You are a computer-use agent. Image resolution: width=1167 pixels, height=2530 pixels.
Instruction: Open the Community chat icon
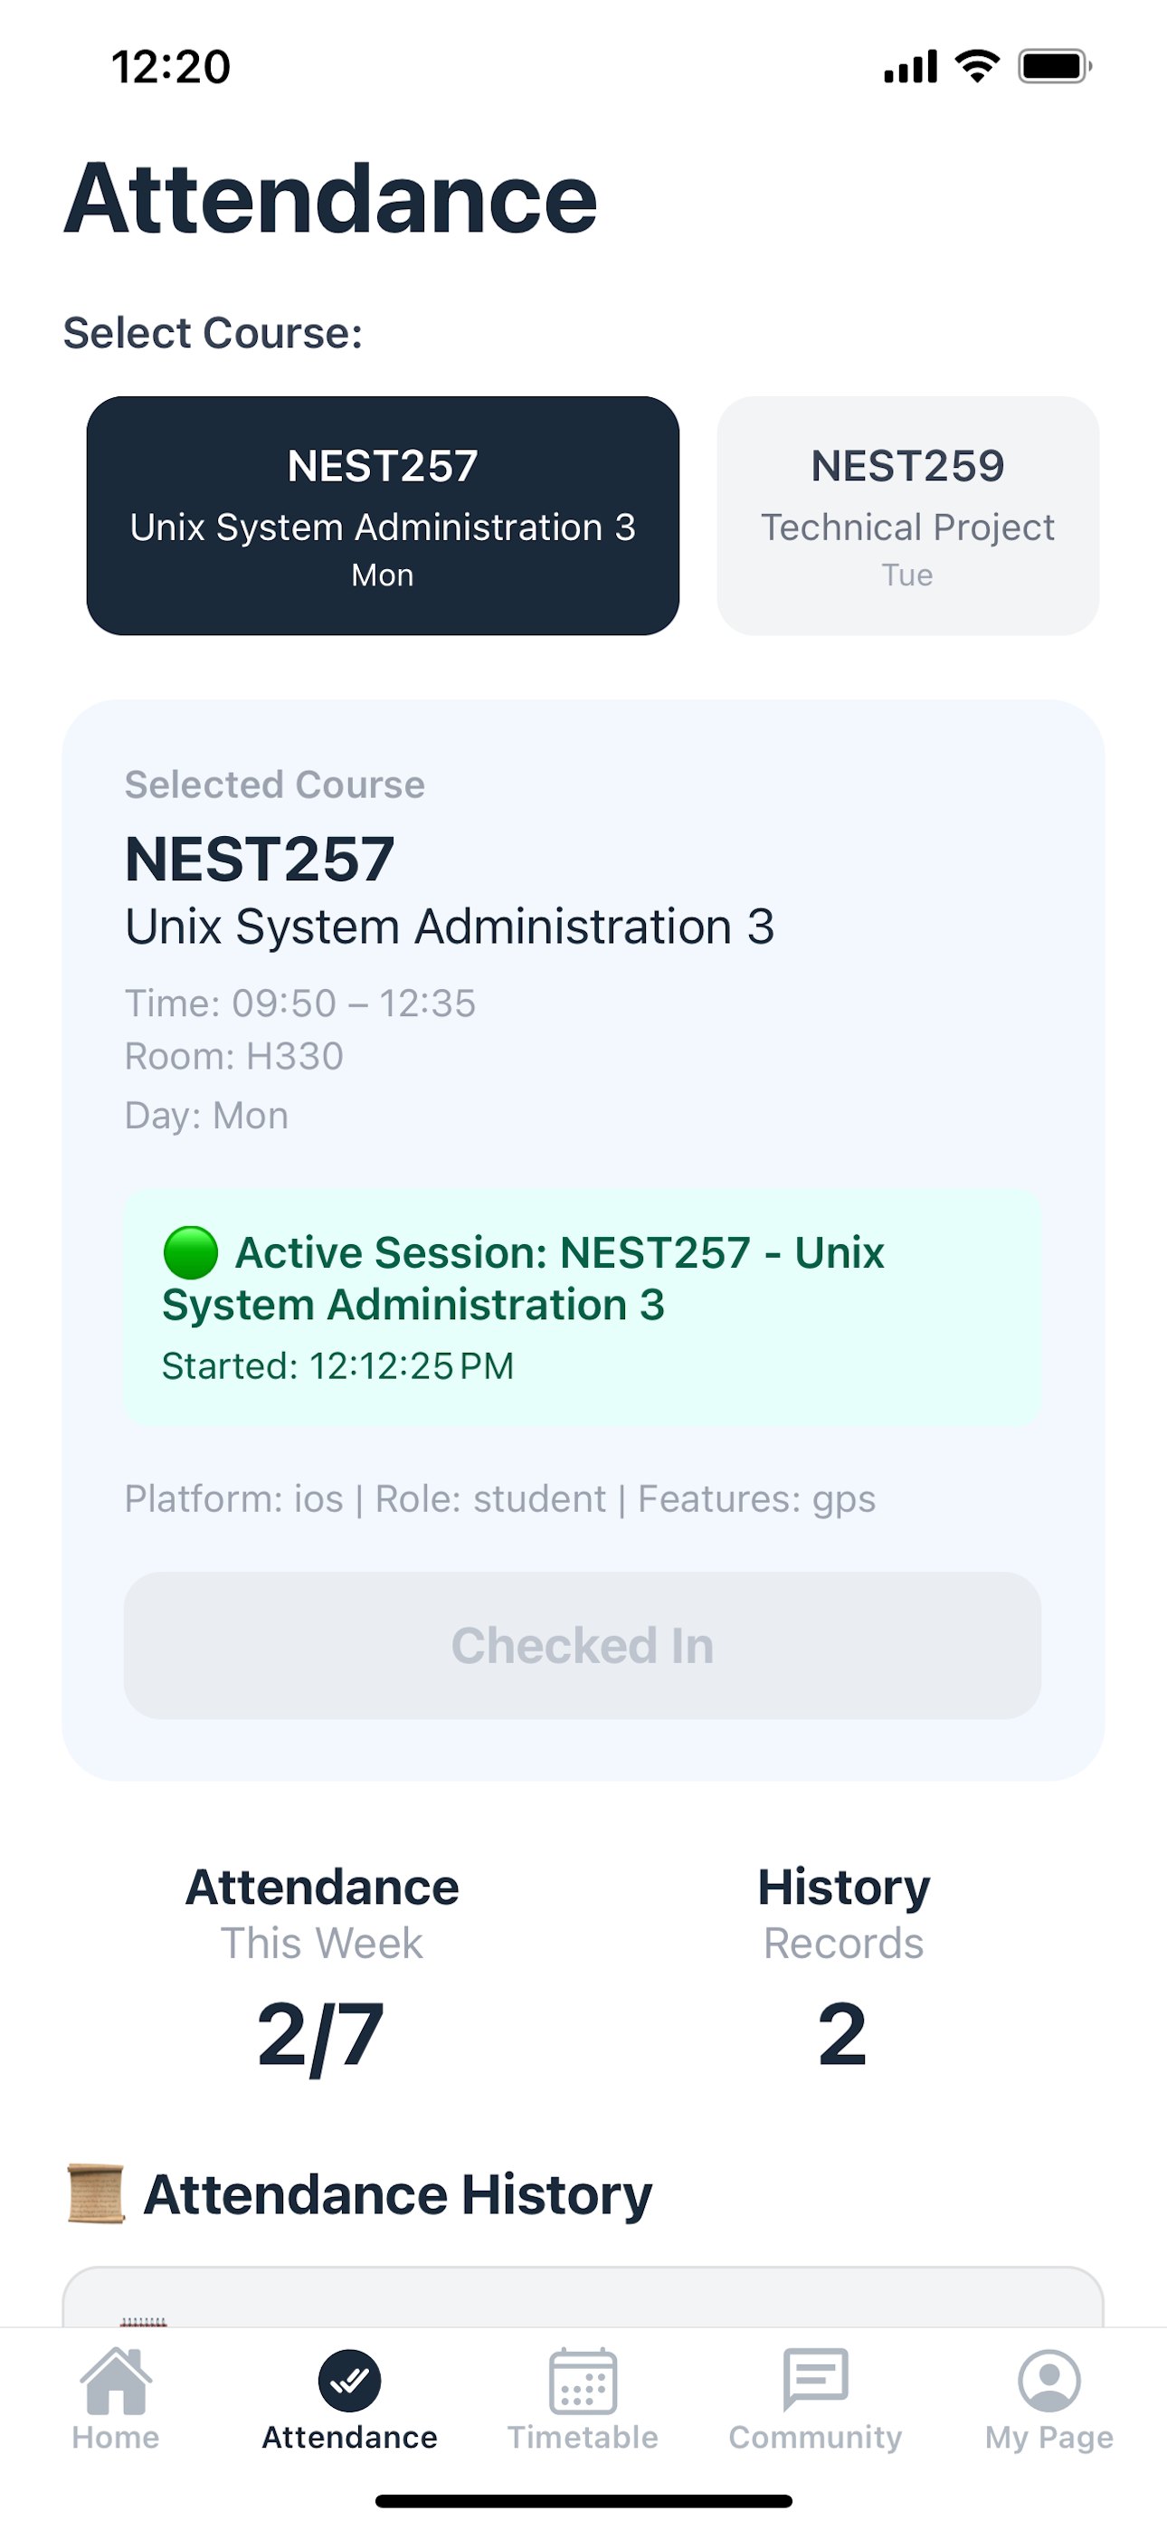click(x=815, y=2380)
